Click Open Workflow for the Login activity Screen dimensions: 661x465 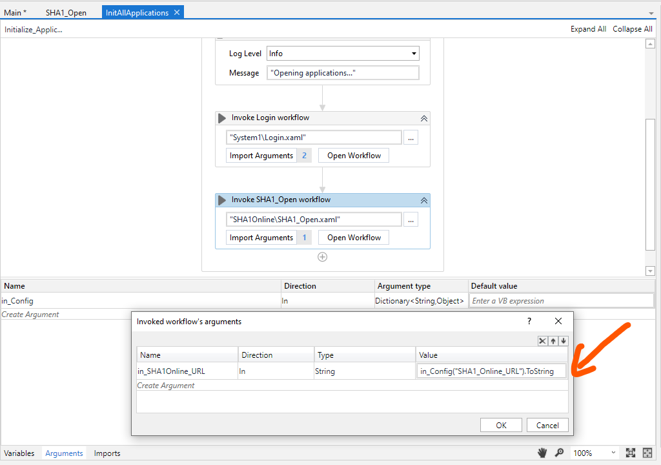pos(353,155)
